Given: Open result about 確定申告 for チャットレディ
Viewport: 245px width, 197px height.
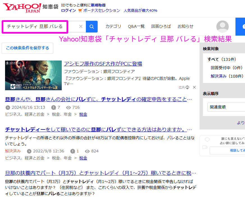Looking at the screenshot, I should click(x=99, y=99).
